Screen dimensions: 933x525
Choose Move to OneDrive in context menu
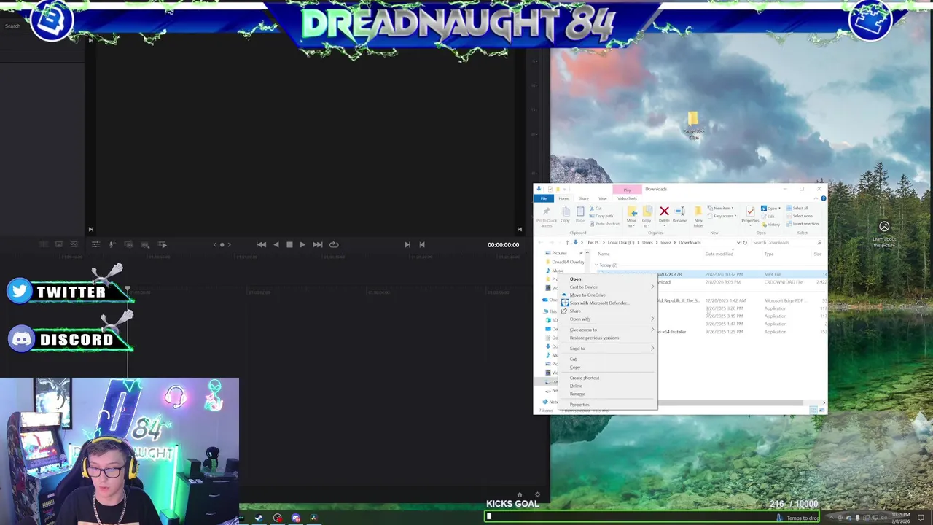click(x=587, y=295)
